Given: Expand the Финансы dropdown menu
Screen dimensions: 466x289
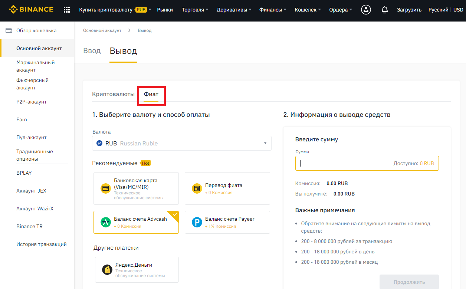Looking at the screenshot, I should point(273,10).
